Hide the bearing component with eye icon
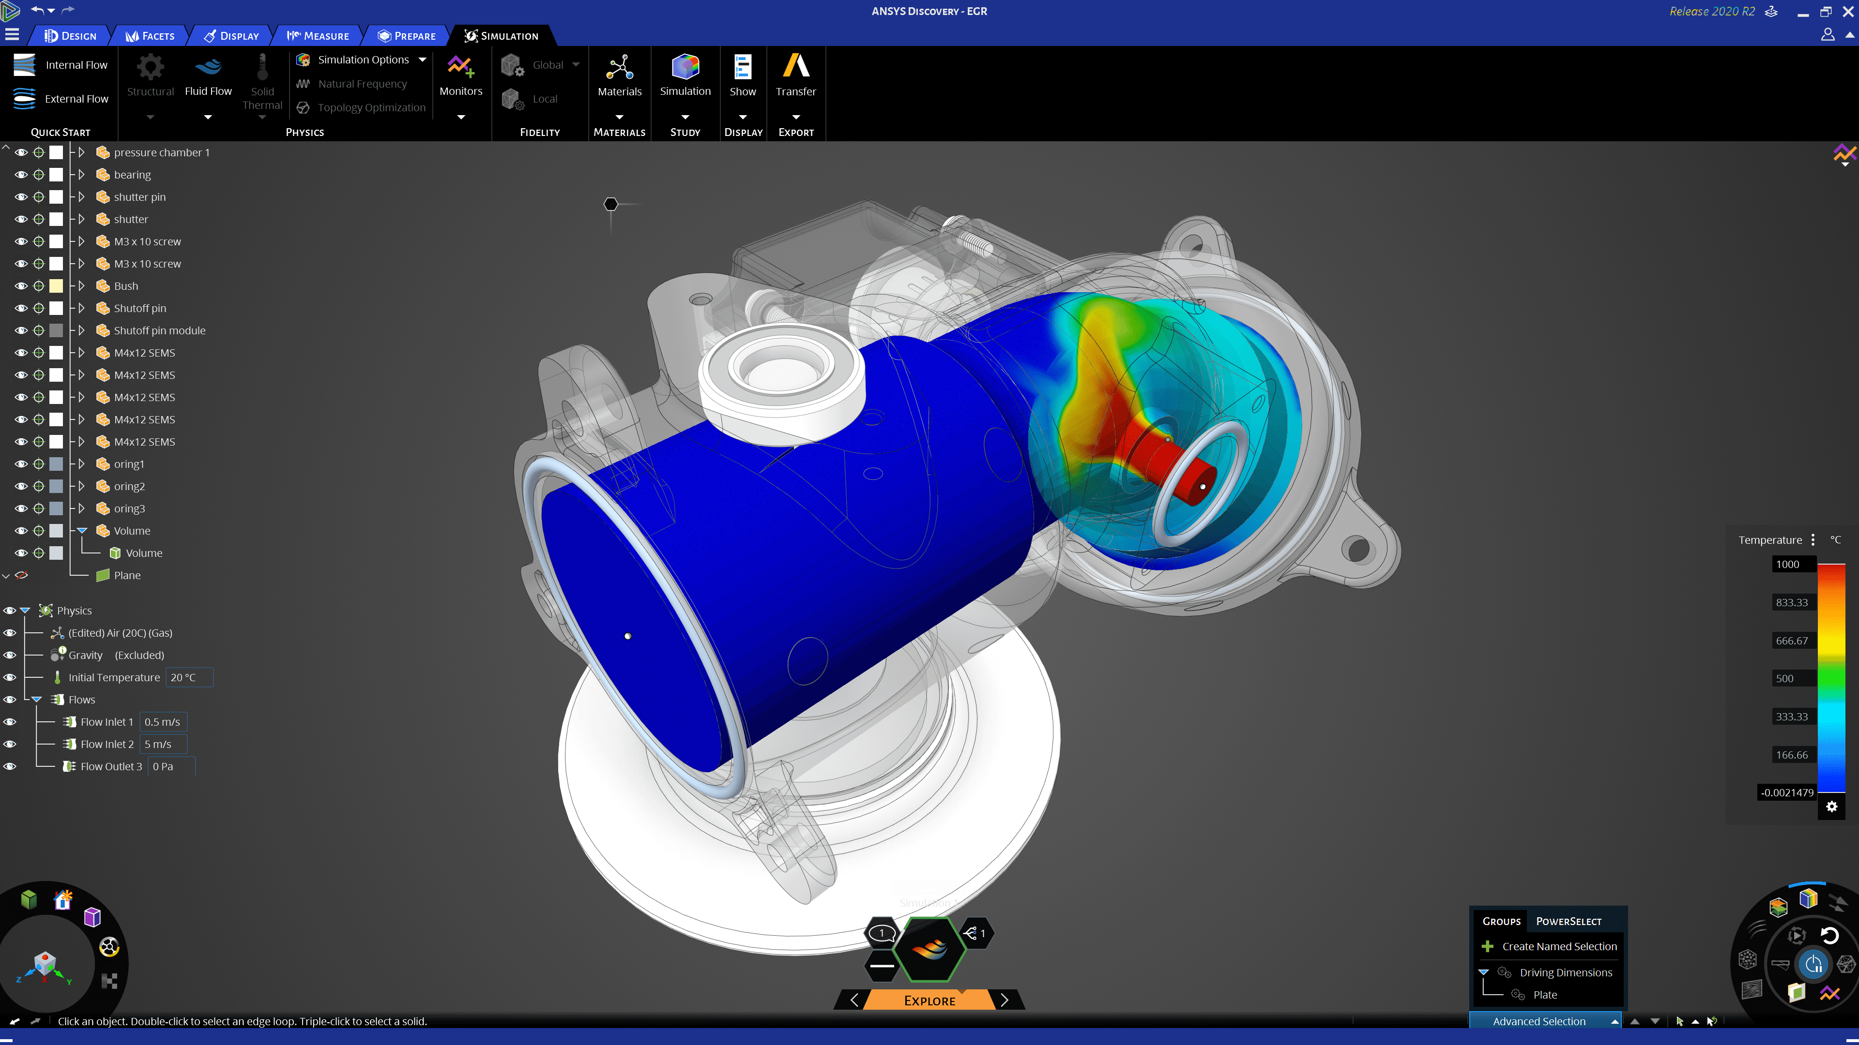Screen dimensions: 1859x1045 [20, 175]
